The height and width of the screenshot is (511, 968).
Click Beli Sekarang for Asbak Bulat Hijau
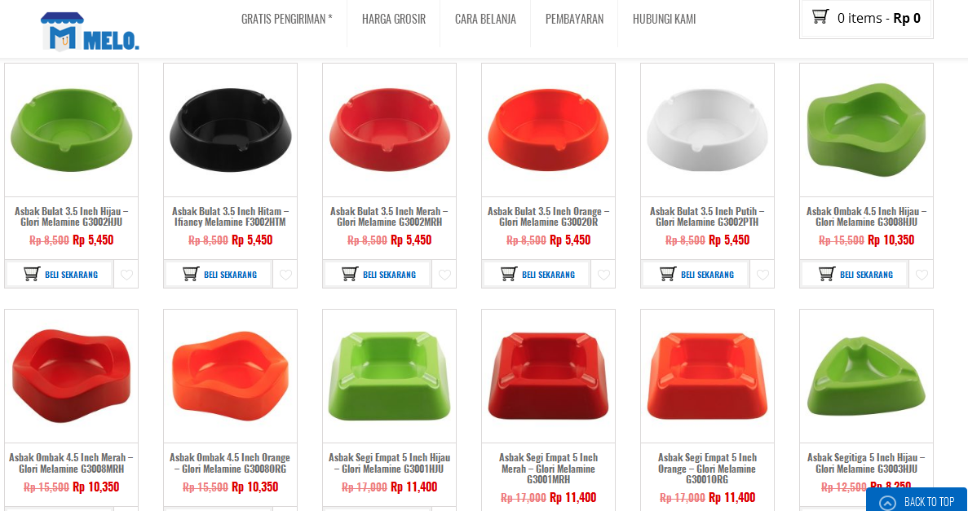pos(60,274)
